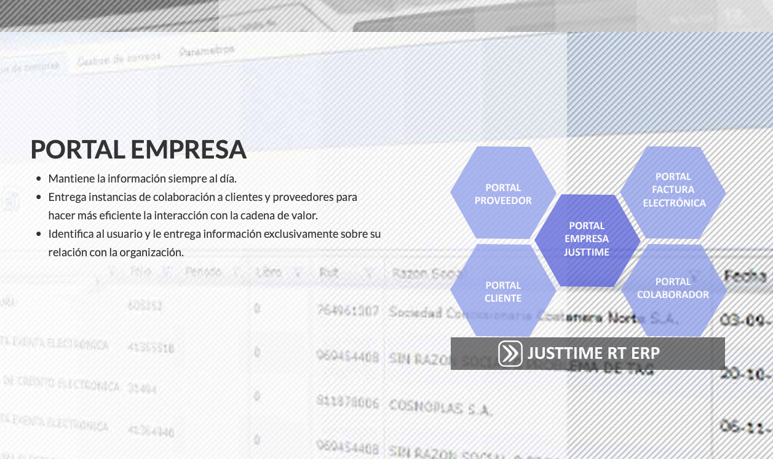Switch to the Parametros tab

point(207,51)
